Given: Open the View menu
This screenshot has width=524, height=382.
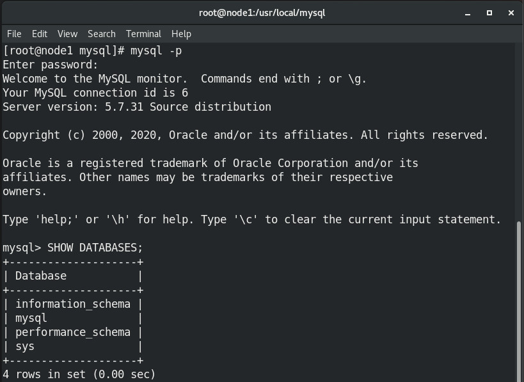Looking at the screenshot, I should 68,34.
